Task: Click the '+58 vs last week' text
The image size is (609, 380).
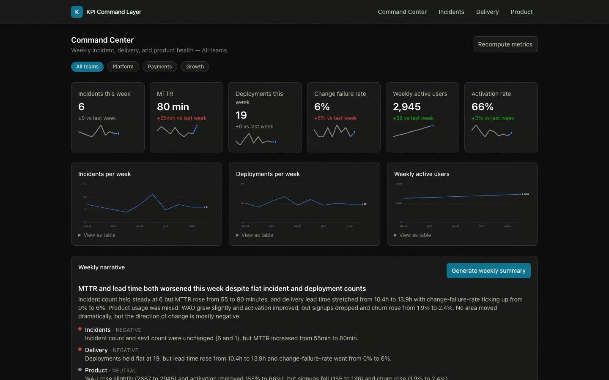Action: [x=413, y=118]
